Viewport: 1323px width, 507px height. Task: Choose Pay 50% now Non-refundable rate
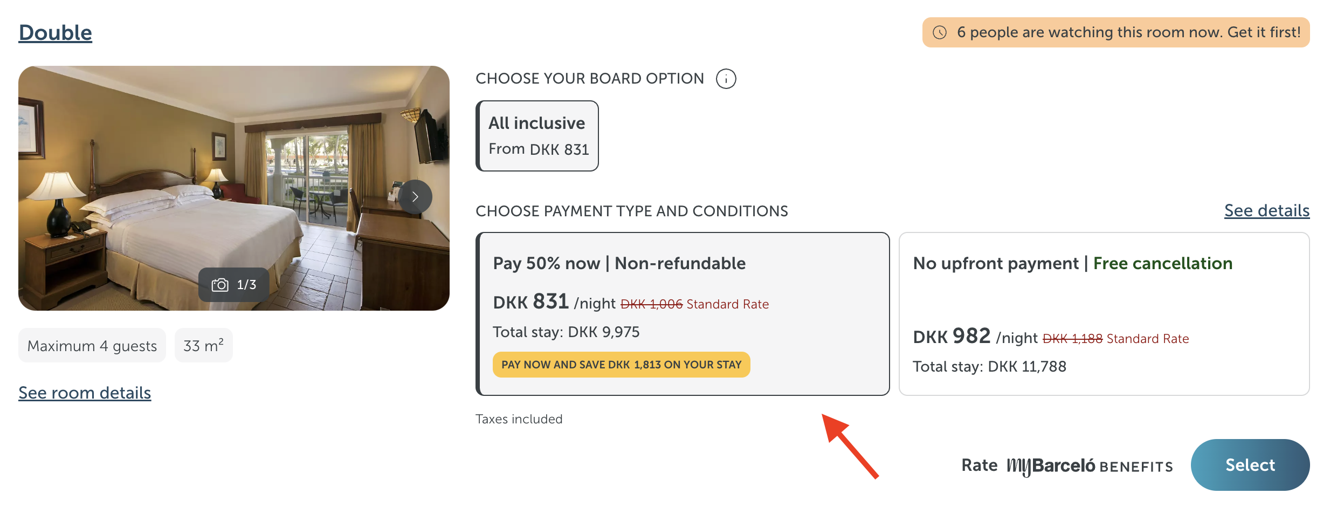pos(683,314)
